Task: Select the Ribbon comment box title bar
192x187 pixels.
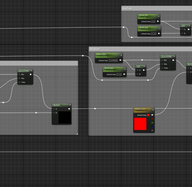Action: coord(141,49)
